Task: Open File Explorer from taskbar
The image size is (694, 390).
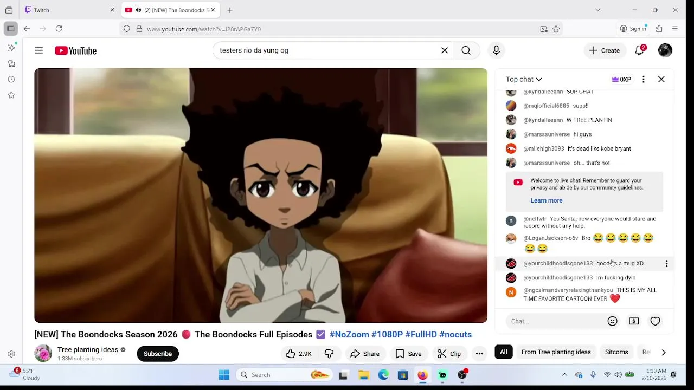Action: 364,375
